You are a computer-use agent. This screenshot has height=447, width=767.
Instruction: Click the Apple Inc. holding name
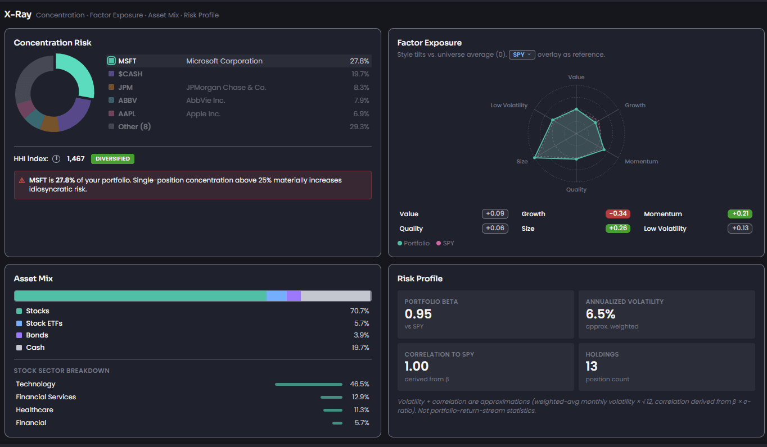203,113
